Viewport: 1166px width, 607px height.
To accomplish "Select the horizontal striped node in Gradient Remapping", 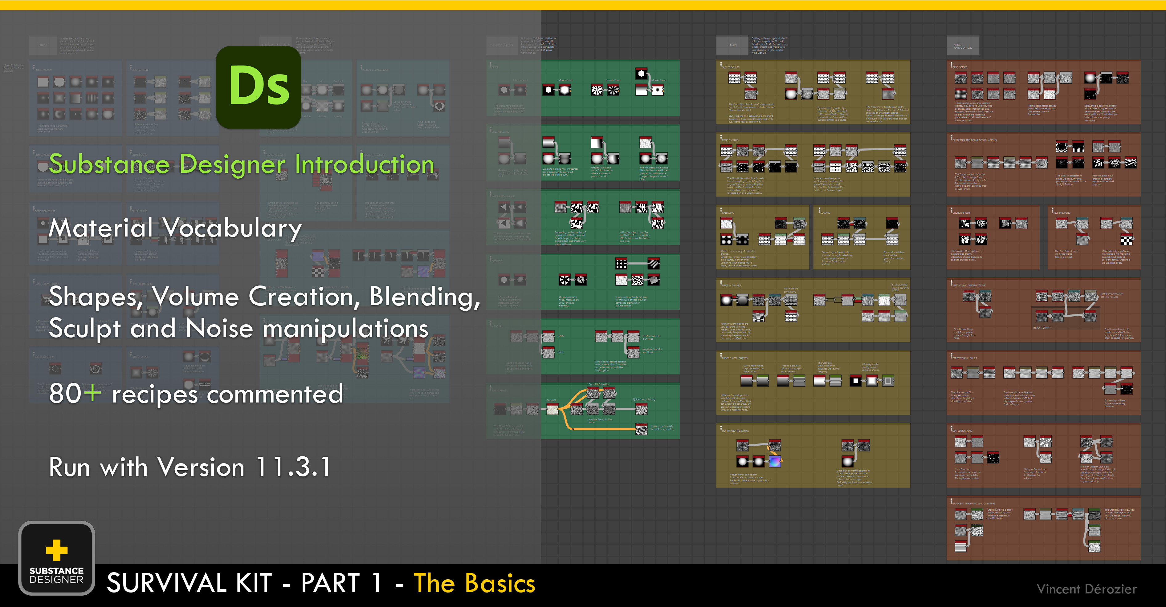I will point(961,546).
